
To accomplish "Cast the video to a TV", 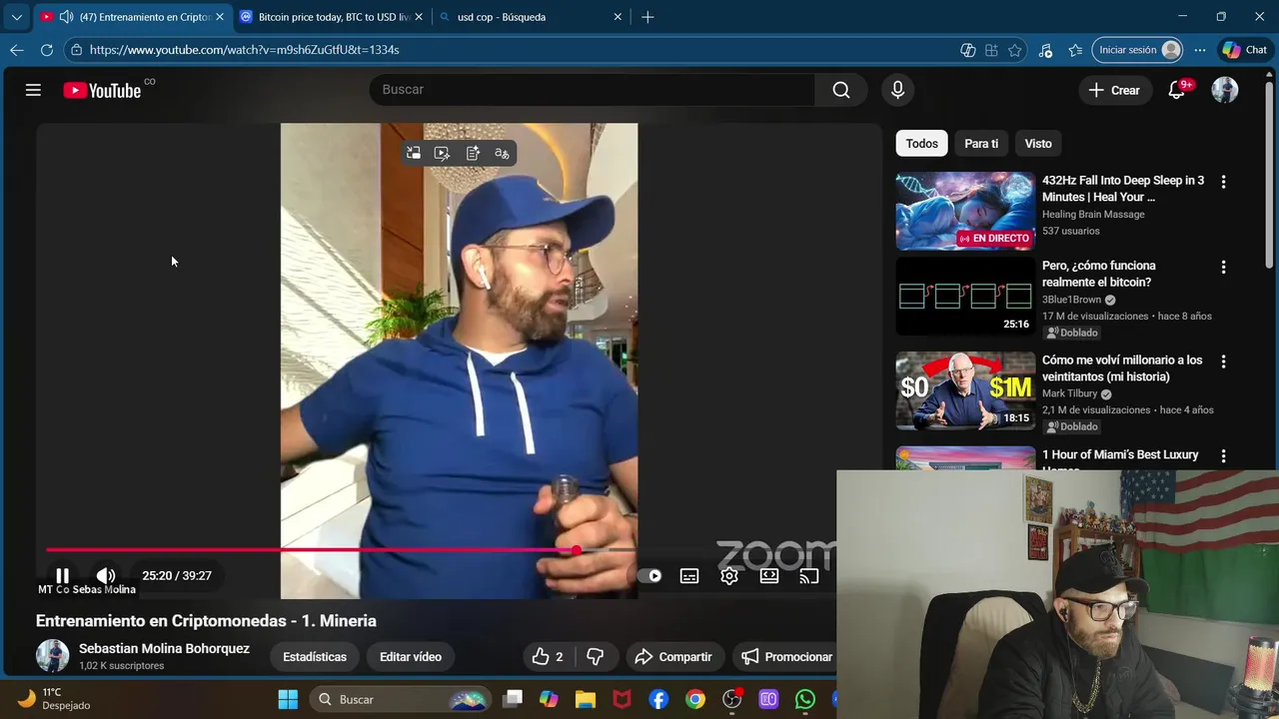I will click(809, 575).
